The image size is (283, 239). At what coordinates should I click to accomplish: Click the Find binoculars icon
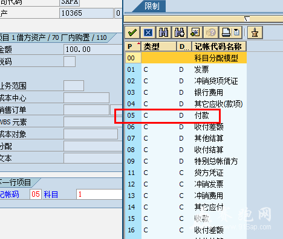[163, 33]
